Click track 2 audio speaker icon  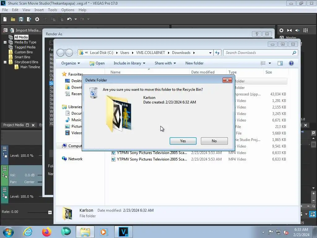(6, 177)
